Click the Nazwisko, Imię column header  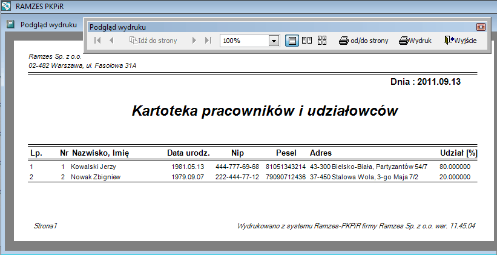(x=100, y=153)
